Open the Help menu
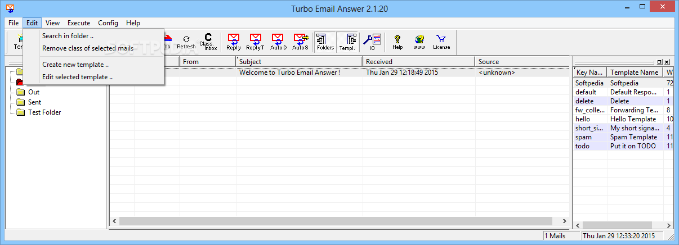Image resolution: width=679 pixels, height=245 pixels. click(133, 23)
